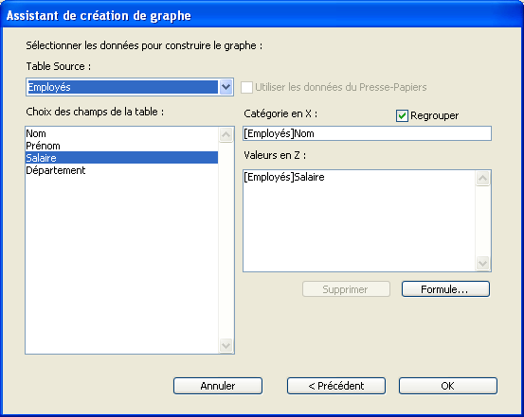Cancel with the Annuler button

coord(218,386)
